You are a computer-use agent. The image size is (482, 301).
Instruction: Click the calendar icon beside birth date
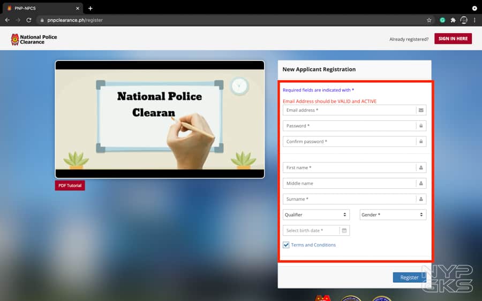344,230
